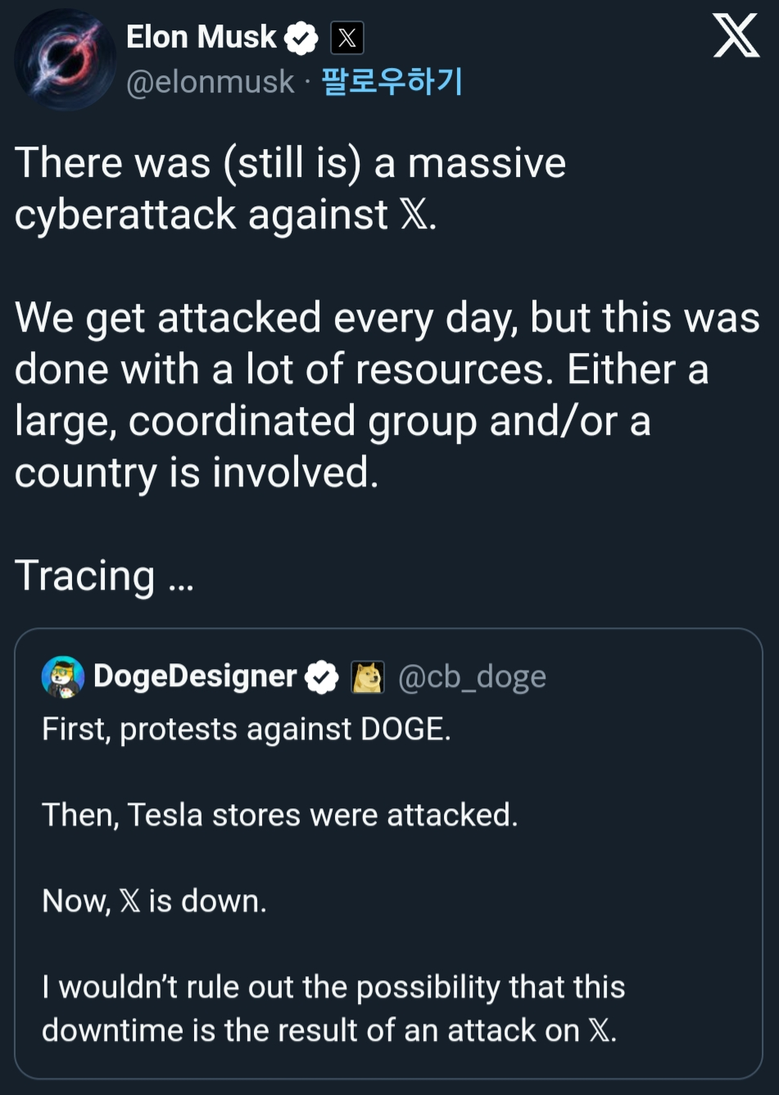Click the Doge affiliate badge near @cb_doge

(x=368, y=677)
